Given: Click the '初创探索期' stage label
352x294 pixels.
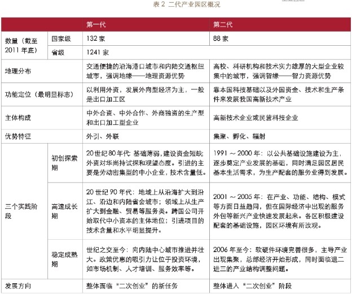Looking at the screenshot, I should pyautogui.click(x=64, y=163).
